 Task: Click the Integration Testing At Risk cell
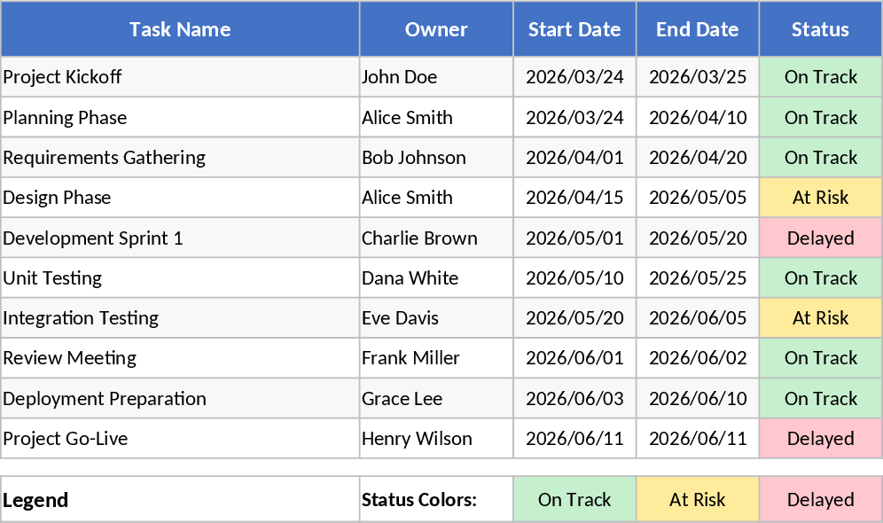pos(819,317)
